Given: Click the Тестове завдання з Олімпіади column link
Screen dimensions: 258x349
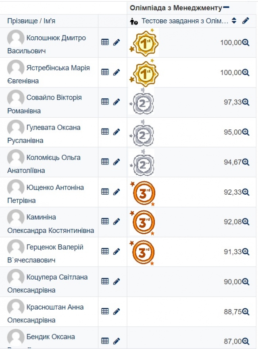Looking at the screenshot, I should click(x=185, y=21).
